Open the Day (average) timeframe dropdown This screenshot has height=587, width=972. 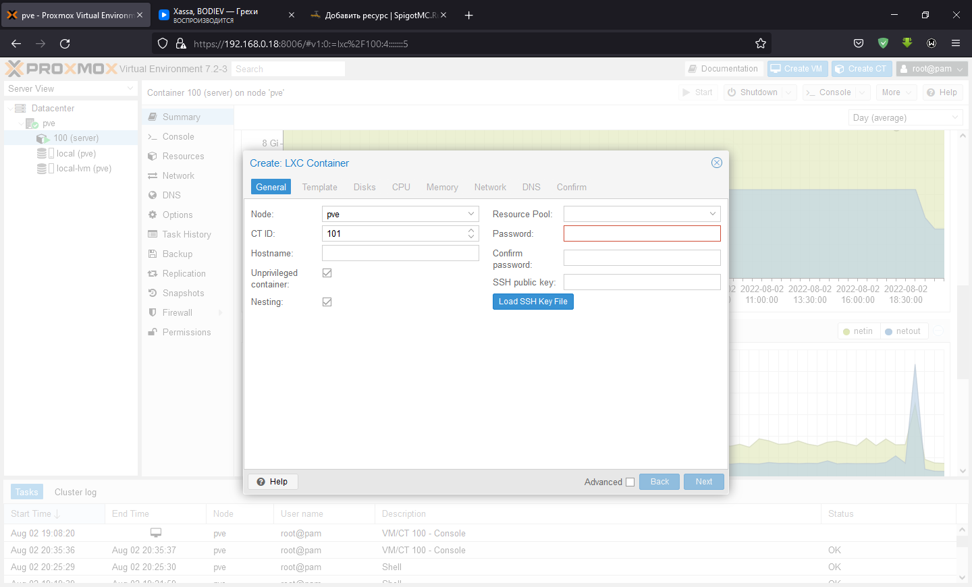tap(906, 117)
